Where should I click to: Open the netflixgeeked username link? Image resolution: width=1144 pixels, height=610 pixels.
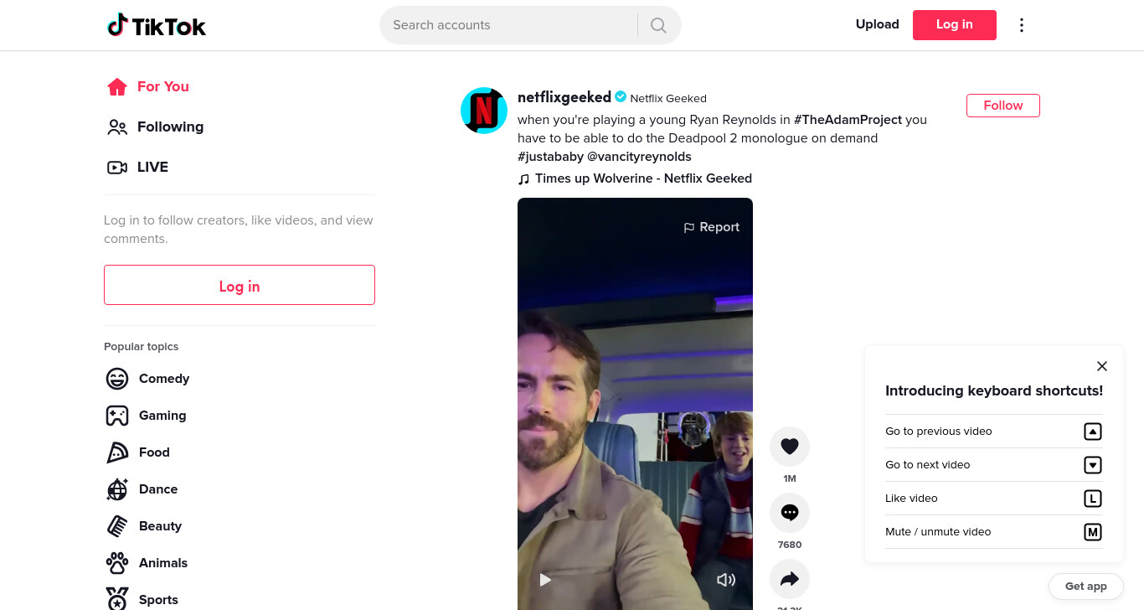click(x=564, y=97)
